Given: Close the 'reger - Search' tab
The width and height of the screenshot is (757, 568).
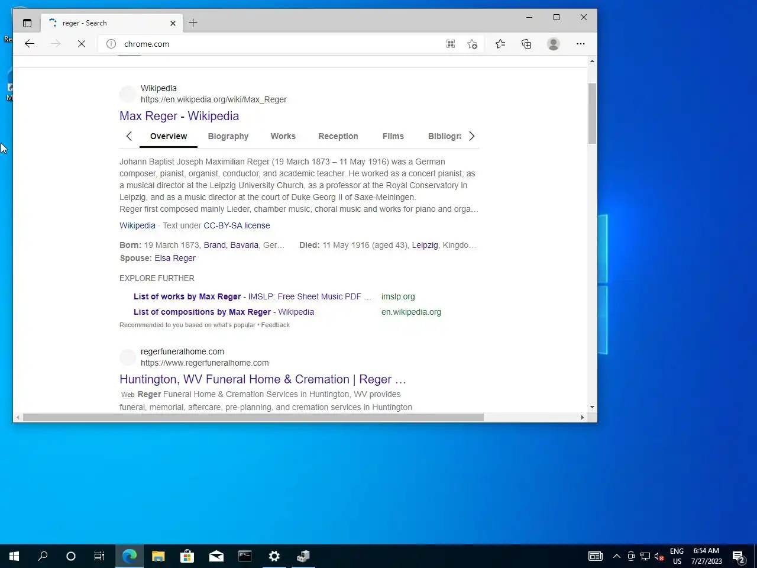Looking at the screenshot, I should click(x=173, y=23).
